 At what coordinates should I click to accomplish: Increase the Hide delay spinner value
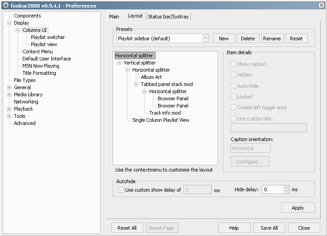(286, 188)
